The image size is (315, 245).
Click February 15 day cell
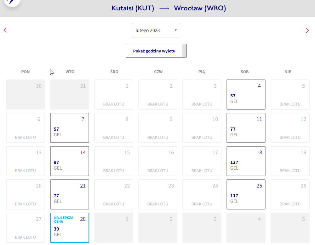point(114,161)
